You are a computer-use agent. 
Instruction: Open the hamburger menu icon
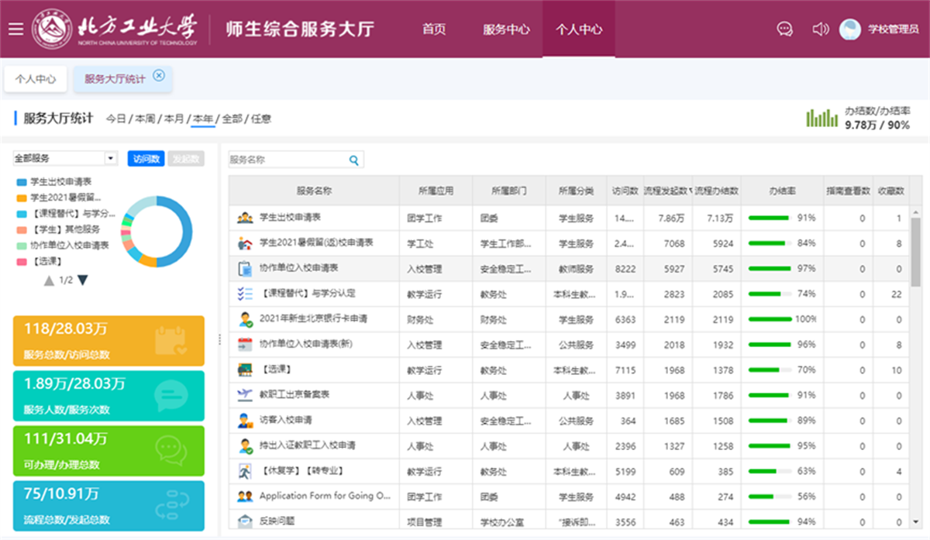pos(15,29)
